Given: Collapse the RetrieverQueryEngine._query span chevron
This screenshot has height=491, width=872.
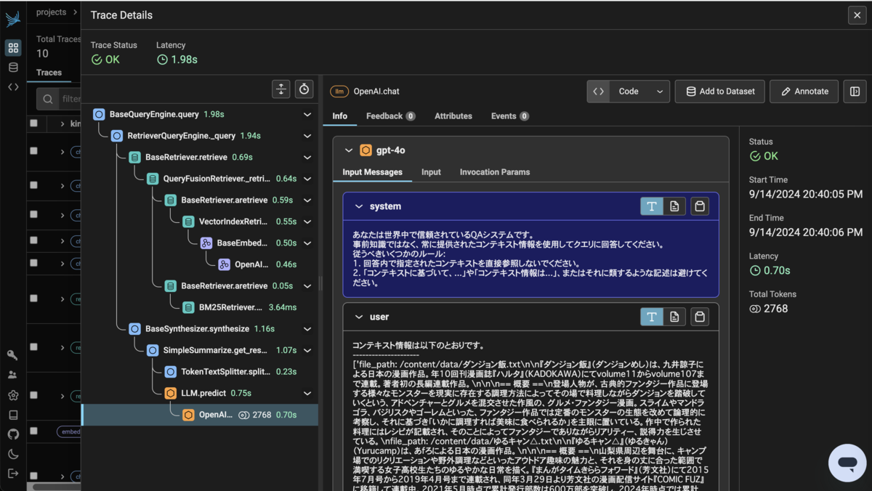Looking at the screenshot, I should (307, 136).
